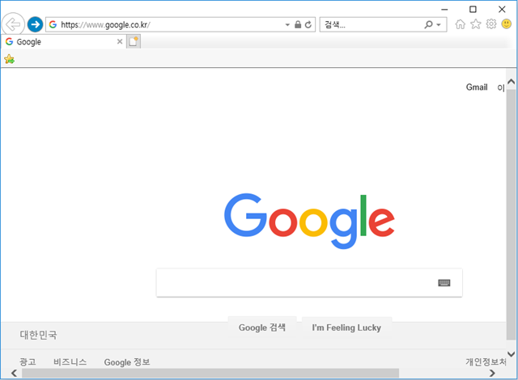Open the 개인정보처 footer link

point(486,362)
